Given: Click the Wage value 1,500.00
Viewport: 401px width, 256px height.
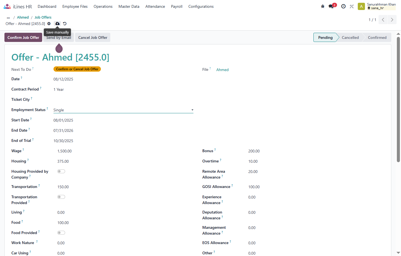Looking at the screenshot, I should point(65,151).
